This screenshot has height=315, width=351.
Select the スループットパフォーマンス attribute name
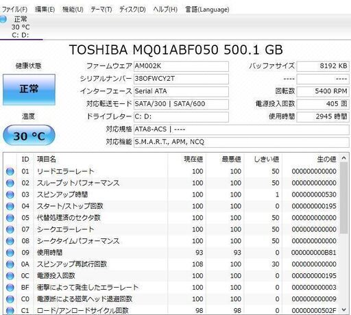coord(78,183)
